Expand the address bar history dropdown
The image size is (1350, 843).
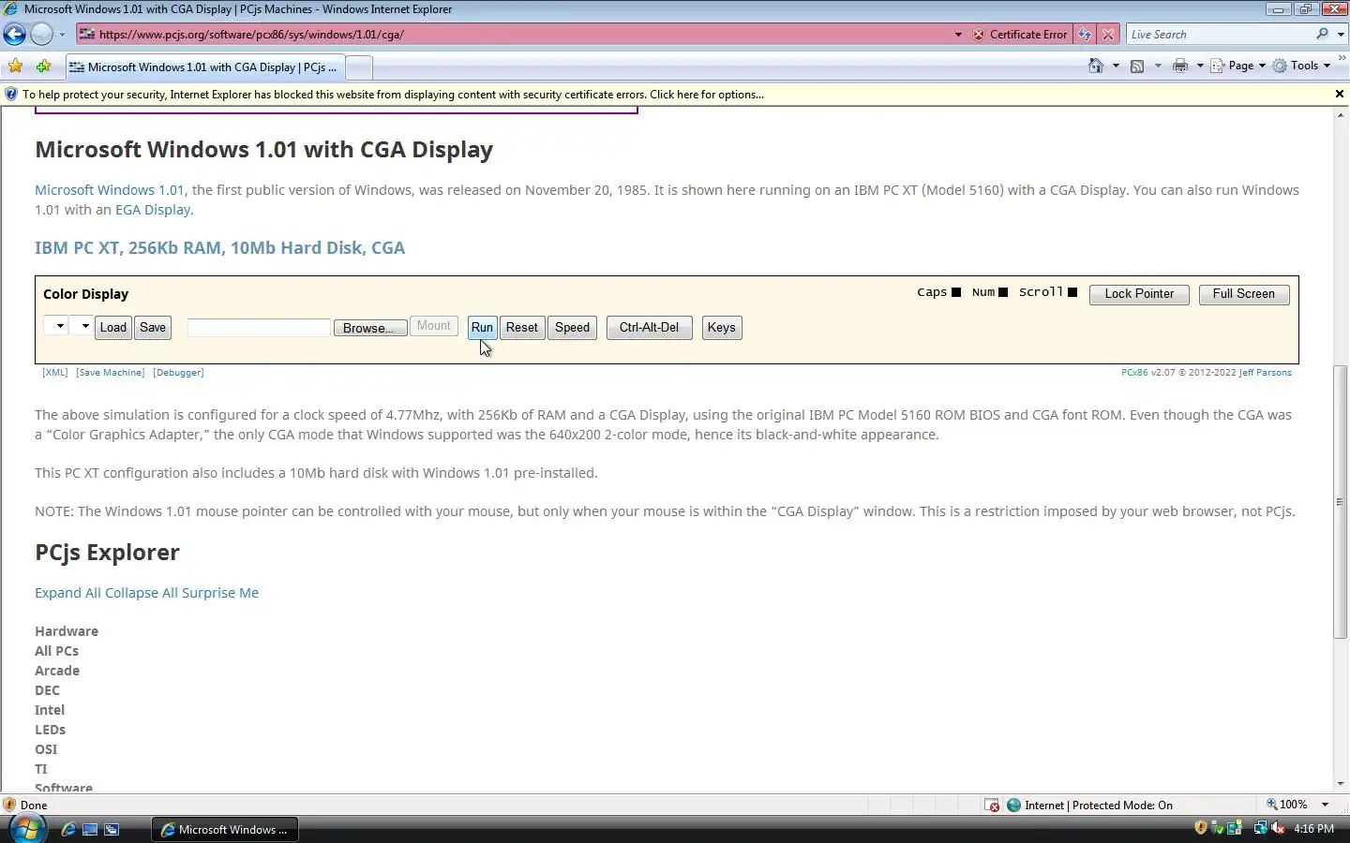(958, 35)
